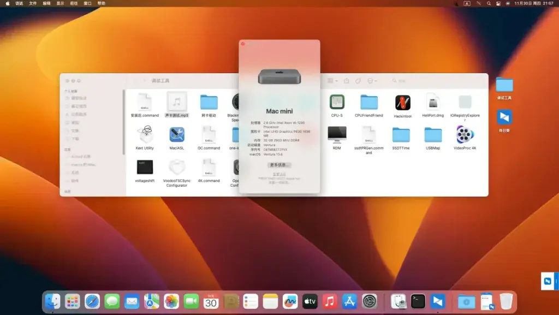Image resolution: width=559 pixels, height=315 pixels.
Task: Click the Tags button in Finder toolbar
Action: [358, 81]
